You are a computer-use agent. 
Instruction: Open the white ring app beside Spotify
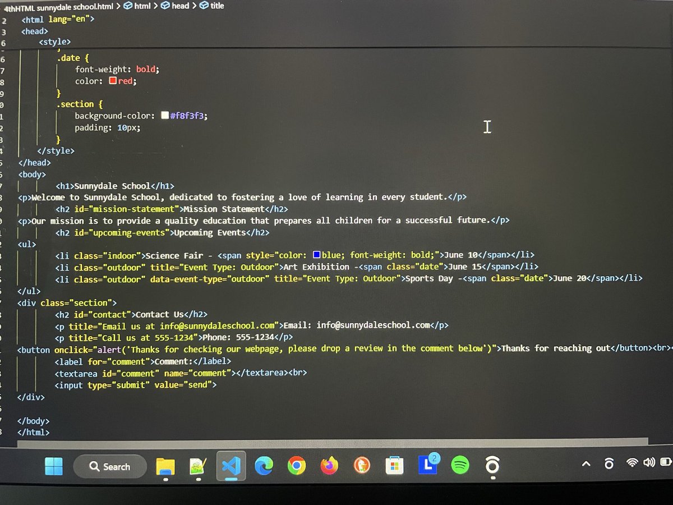(492, 466)
